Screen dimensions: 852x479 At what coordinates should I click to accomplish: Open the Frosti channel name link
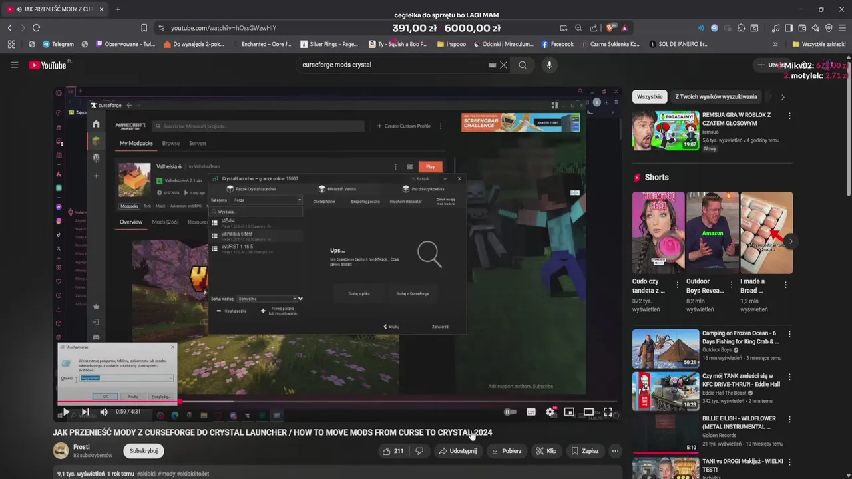pos(81,447)
